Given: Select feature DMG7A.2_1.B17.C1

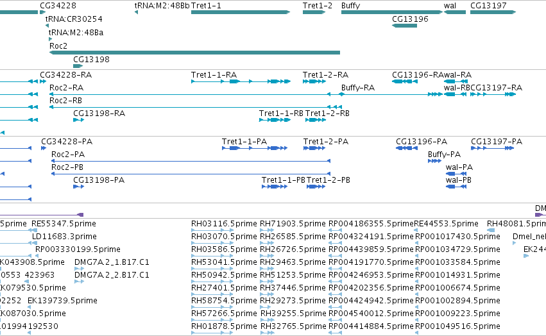Looking at the screenshot, I should pos(112,262).
